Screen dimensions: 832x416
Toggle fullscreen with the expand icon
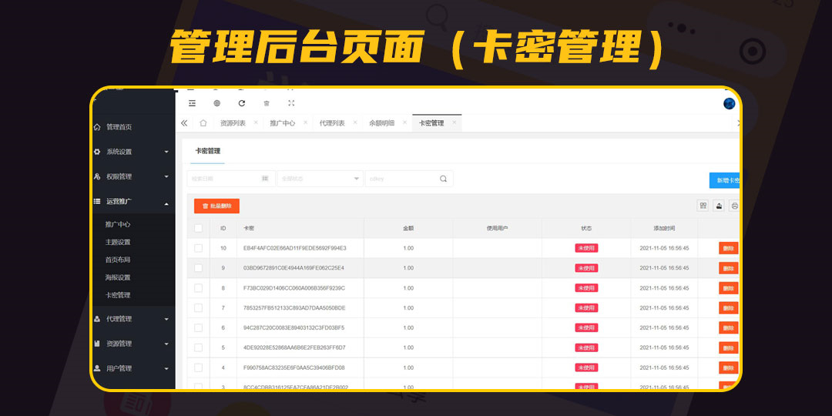click(291, 103)
